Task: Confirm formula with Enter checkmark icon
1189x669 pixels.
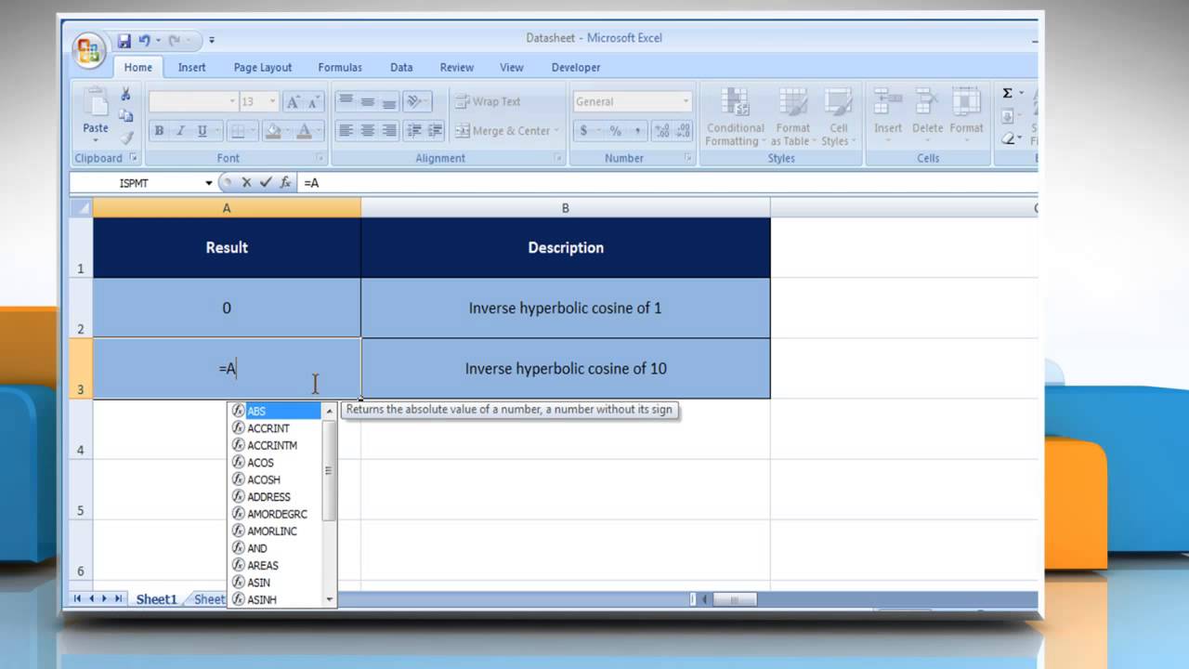Action: tap(266, 183)
